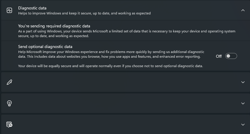Select the Send optional diagnostic data heading
Image resolution: width=250 pixels, height=134 pixels.
45,47
